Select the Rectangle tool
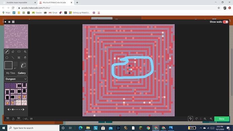This screenshot has width=233, height=131. tap(19, 52)
